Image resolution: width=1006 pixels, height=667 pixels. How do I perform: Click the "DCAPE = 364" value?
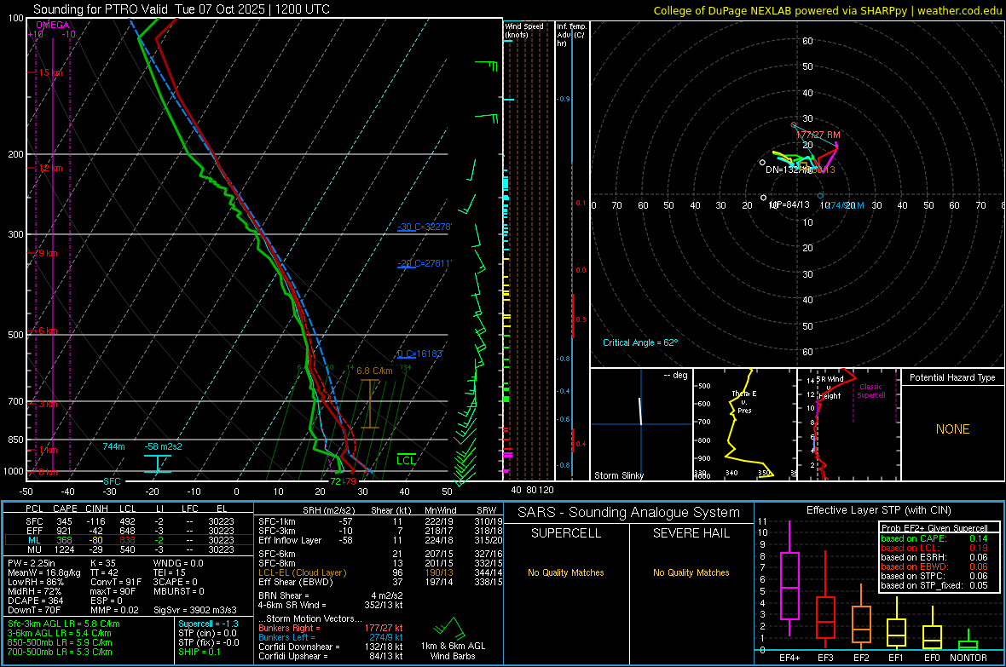pos(35,601)
